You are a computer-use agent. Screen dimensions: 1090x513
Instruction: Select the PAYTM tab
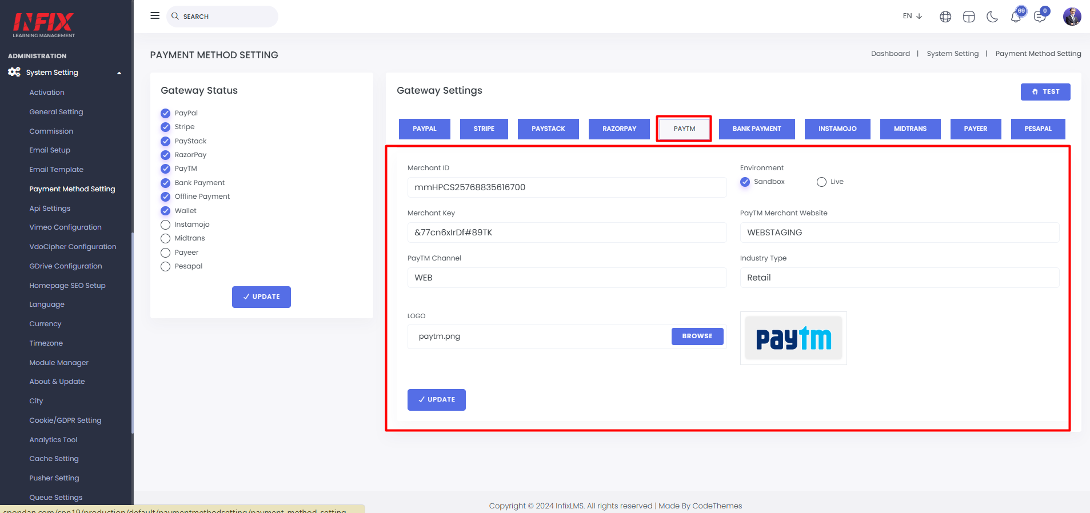point(684,129)
